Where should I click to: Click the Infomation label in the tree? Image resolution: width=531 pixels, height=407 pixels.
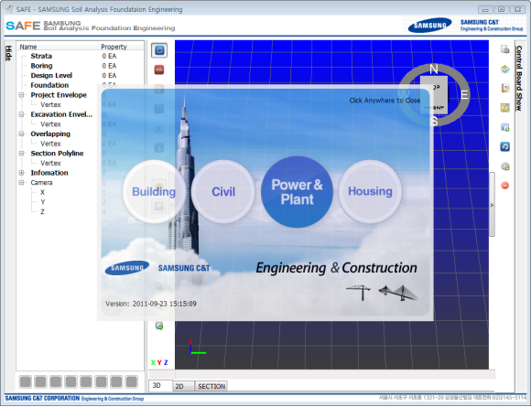coord(49,173)
